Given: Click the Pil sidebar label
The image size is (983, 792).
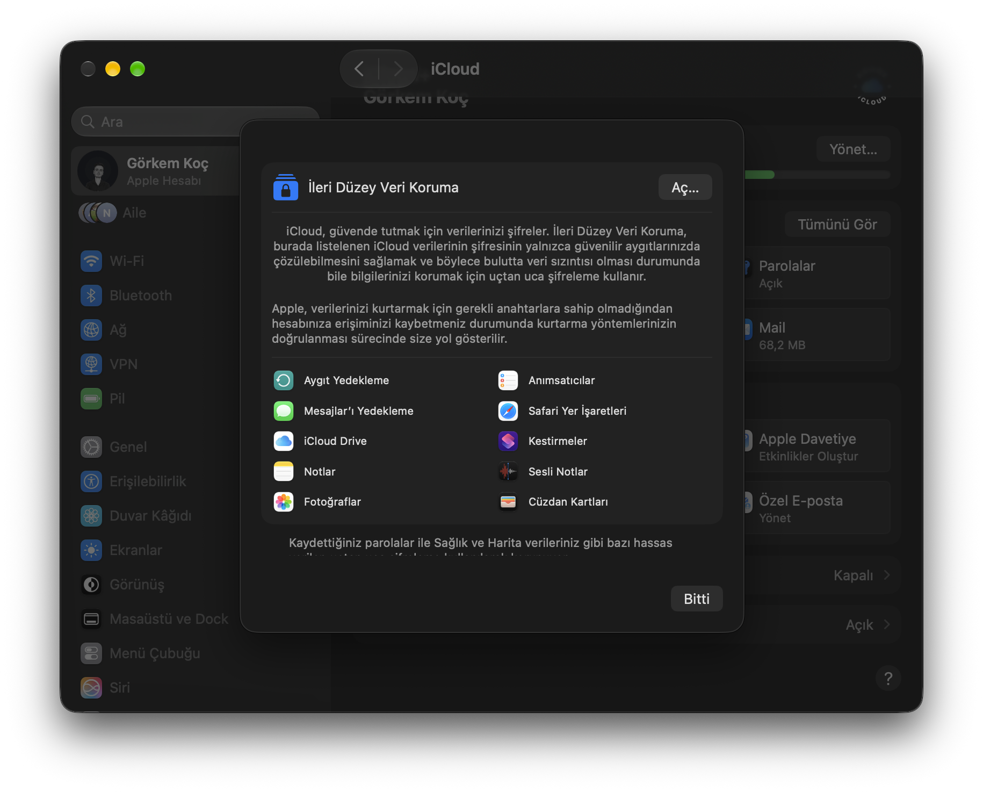Looking at the screenshot, I should point(117,399).
